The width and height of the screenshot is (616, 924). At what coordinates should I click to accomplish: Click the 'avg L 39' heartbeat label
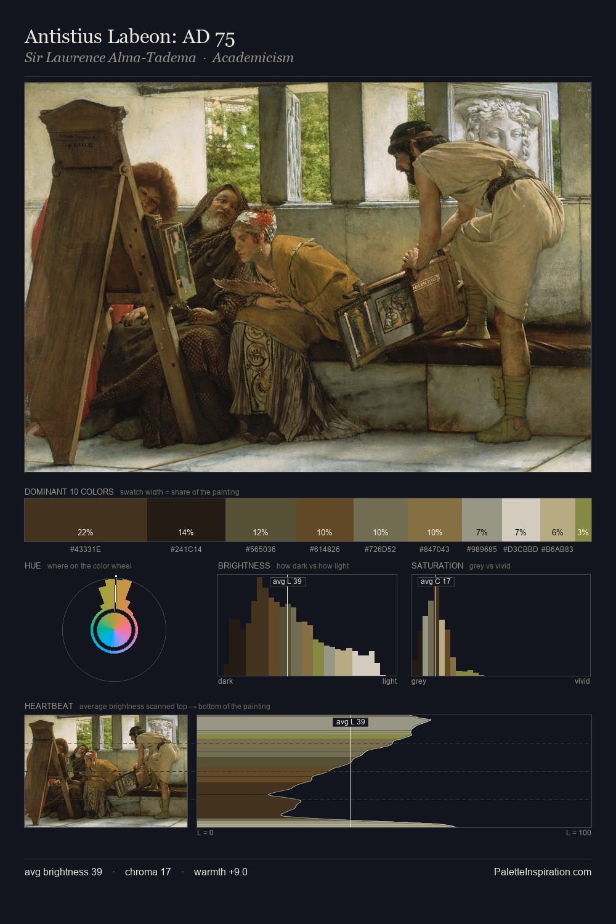(x=351, y=722)
